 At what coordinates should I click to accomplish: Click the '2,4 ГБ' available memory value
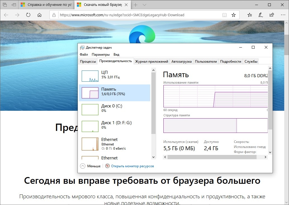pyautogui.click(x=211, y=149)
